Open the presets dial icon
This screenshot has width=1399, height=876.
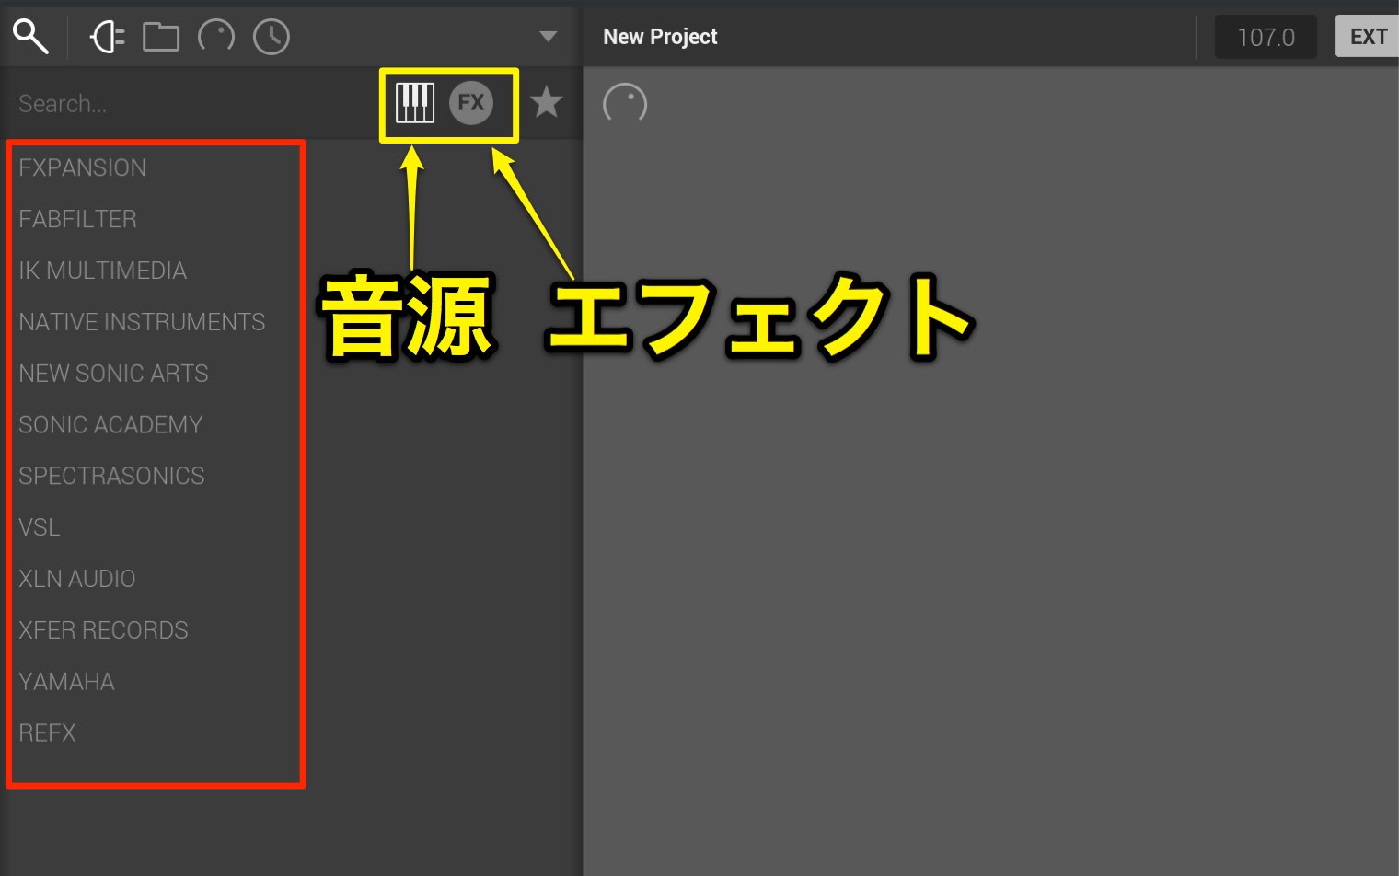click(216, 37)
